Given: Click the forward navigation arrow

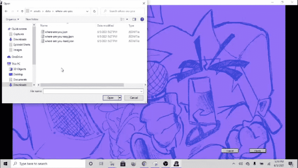Looking at the screenshot, I should coord(13,11).
